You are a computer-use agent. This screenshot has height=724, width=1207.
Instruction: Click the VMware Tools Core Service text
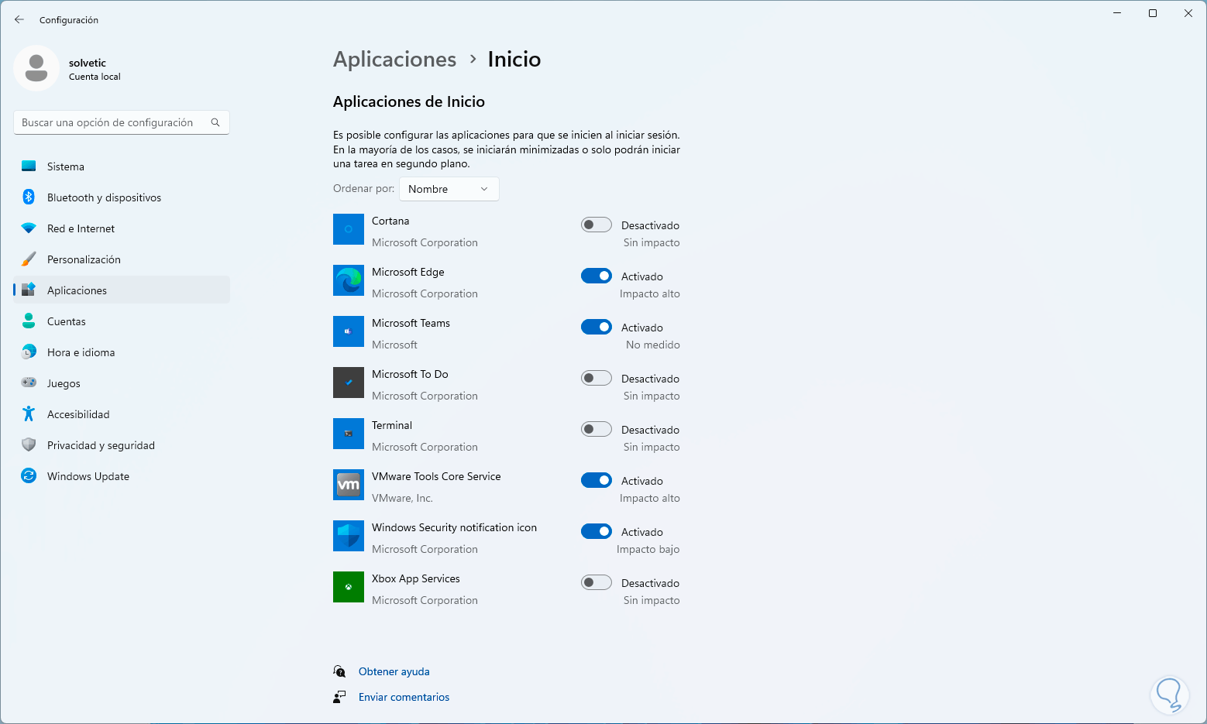click(x=436, y=476)
